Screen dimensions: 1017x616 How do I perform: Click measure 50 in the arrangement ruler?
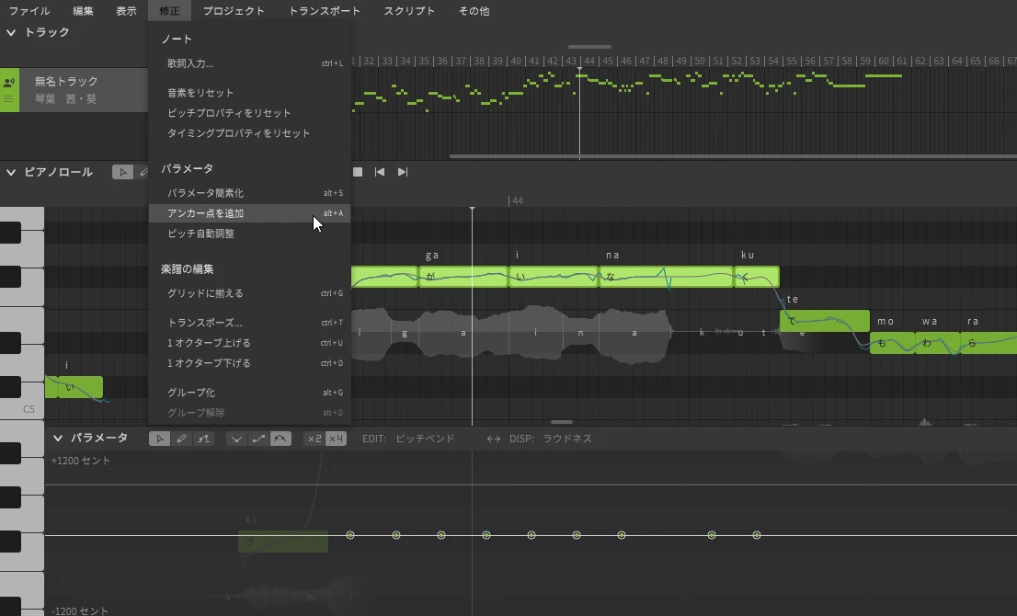(699, 61)
